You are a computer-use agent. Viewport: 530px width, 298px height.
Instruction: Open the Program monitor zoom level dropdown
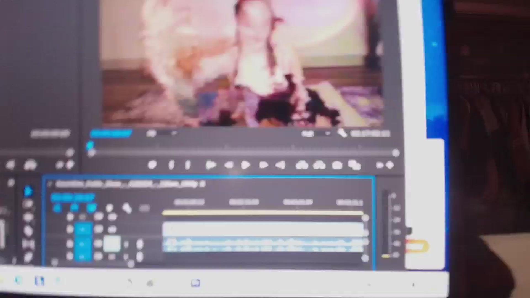coord(162,134)
